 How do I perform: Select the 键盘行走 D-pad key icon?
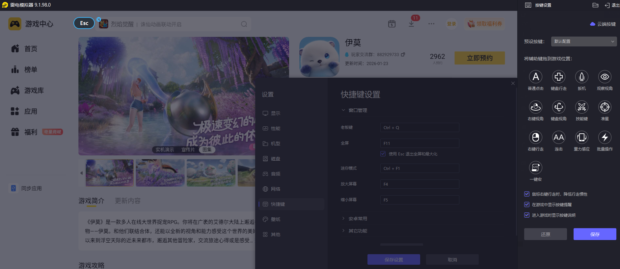[559, 77]
